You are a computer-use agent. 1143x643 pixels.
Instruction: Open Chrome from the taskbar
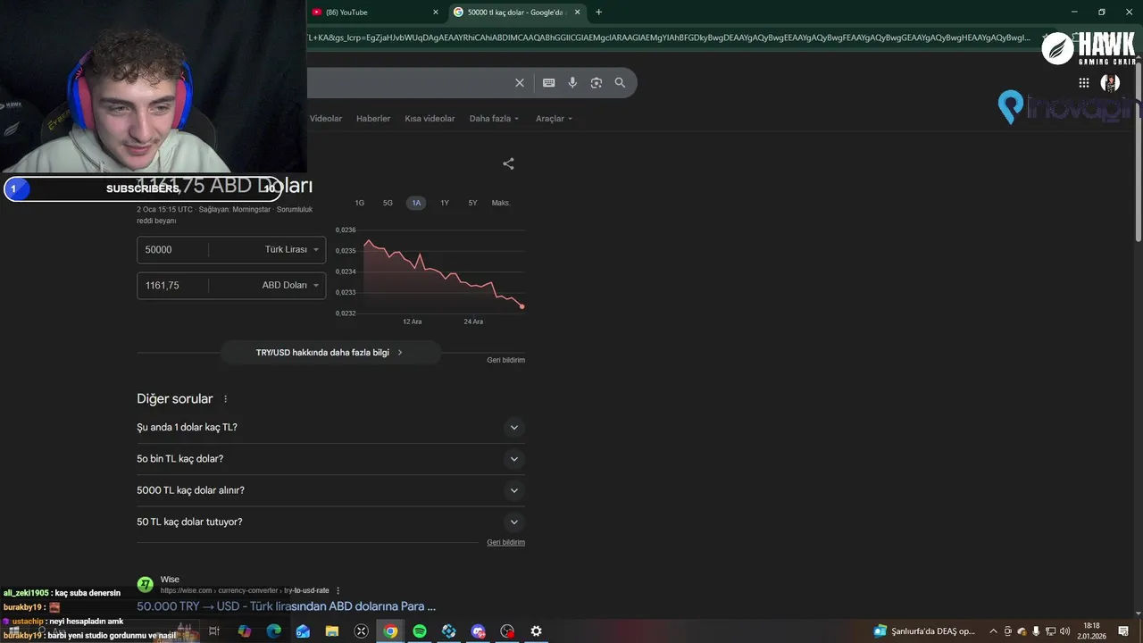coord(390,631)
